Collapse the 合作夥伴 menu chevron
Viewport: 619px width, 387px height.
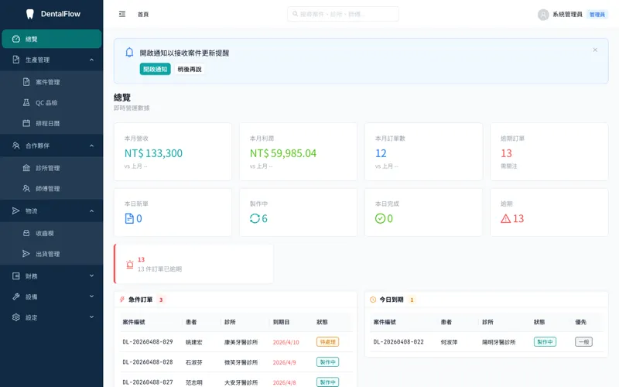[91, 146]
